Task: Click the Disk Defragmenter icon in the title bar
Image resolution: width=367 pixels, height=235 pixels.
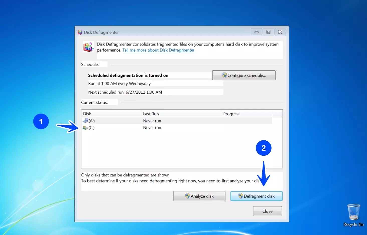Action: pyautogui.click(x=80, y=32)
